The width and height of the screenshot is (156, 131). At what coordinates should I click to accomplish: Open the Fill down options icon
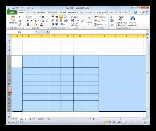[112, 21]
